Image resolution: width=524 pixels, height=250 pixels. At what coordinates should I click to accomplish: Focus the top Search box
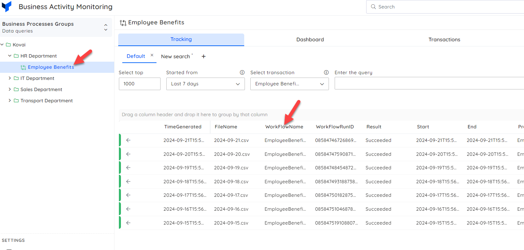coord(445,7)
